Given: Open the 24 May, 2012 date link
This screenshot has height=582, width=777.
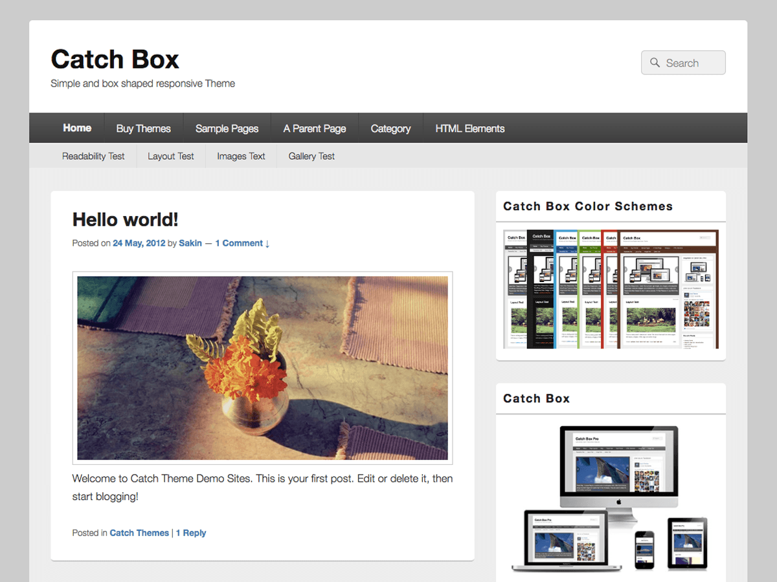Looking at the screenshot, I should pos(139,243).
